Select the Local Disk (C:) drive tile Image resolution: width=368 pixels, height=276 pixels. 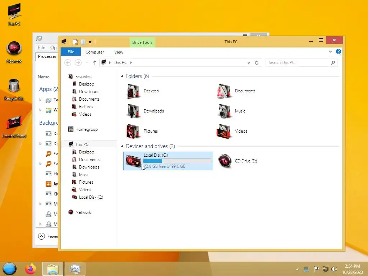pyautogui.click(x=168, y=161)
